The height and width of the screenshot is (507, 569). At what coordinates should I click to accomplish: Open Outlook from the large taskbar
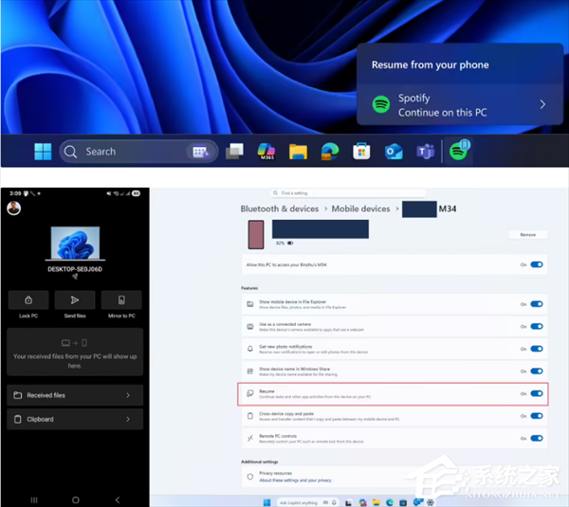tap(394, 152)
